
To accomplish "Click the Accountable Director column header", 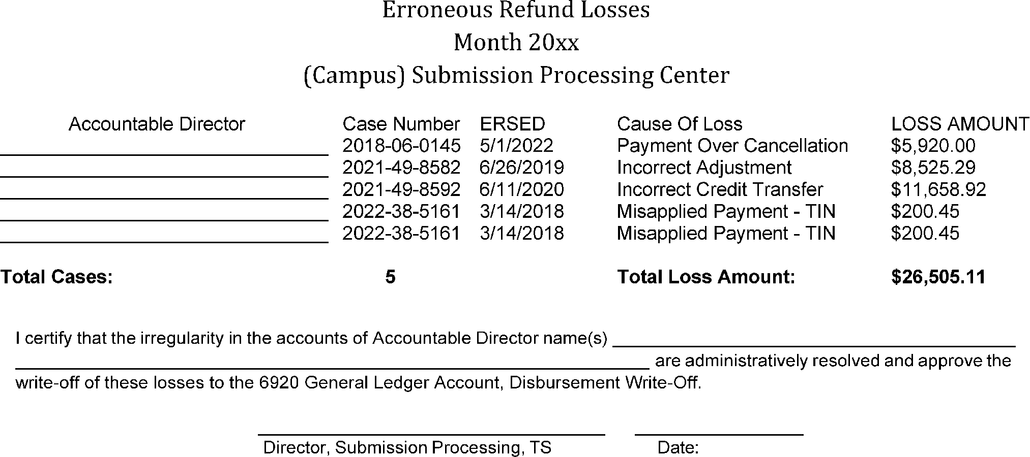I will tap(157, 124).
